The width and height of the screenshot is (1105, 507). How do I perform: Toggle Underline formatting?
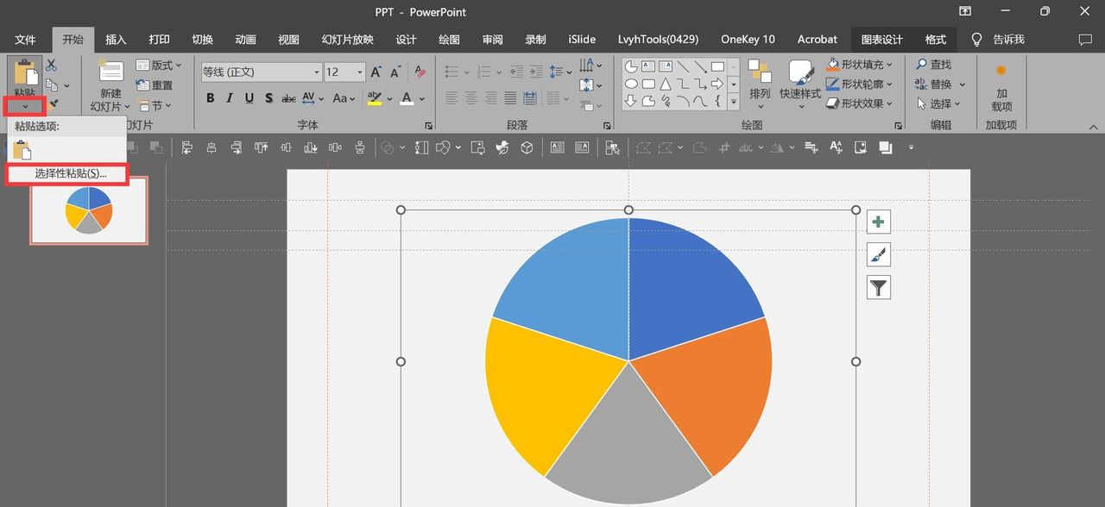point(249,98)
